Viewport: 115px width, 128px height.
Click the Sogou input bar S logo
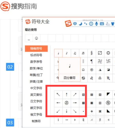pos(68,23)
